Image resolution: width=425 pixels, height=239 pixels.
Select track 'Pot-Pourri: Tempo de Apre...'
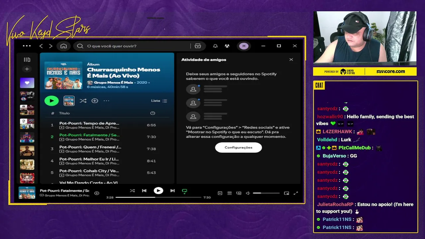pyautogui.click(x=89, y=123)
